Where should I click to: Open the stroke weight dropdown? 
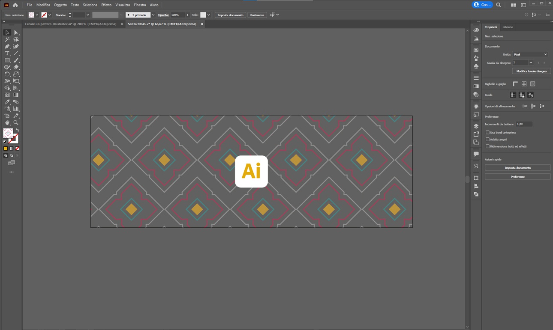click(x=153, y=15)
